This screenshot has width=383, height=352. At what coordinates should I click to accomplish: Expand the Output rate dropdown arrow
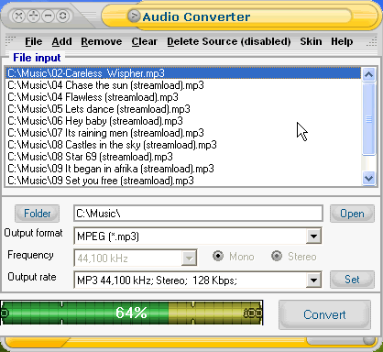tap(313, 280)
